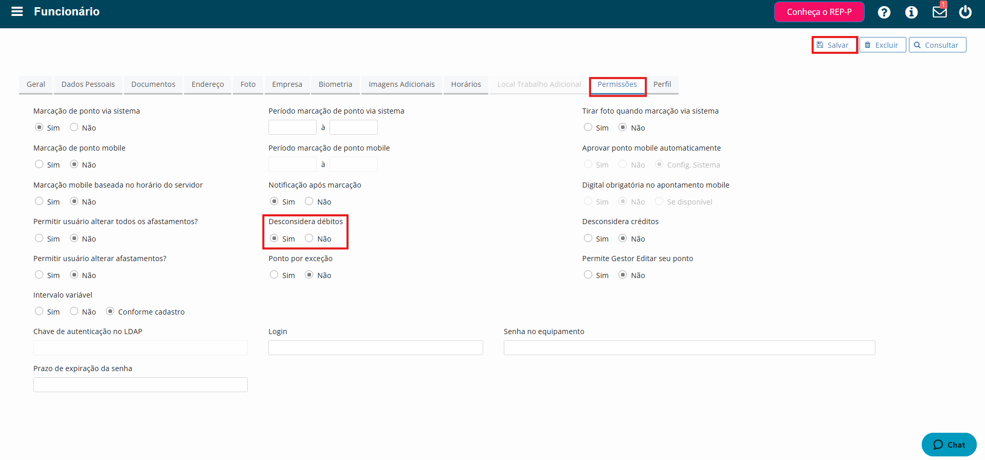Viewport: 985px width, 460px height.
Task: Switch to the Documentos tab
Action: point(153,84)
